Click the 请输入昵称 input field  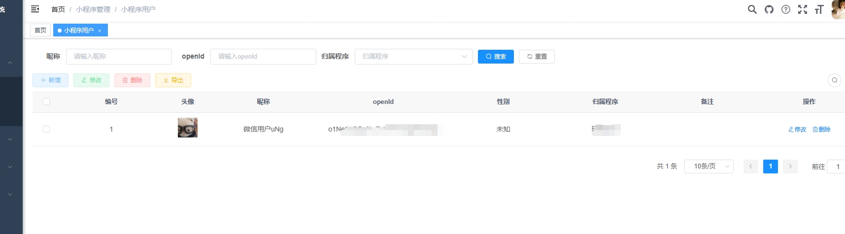click(119, 57)
